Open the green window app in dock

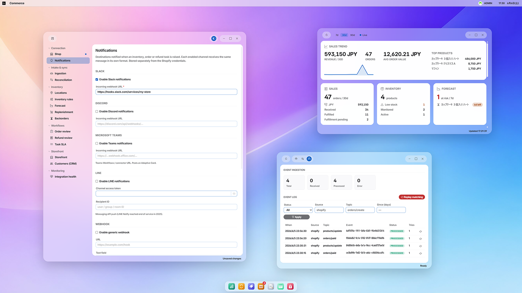[x=281, y=286]
